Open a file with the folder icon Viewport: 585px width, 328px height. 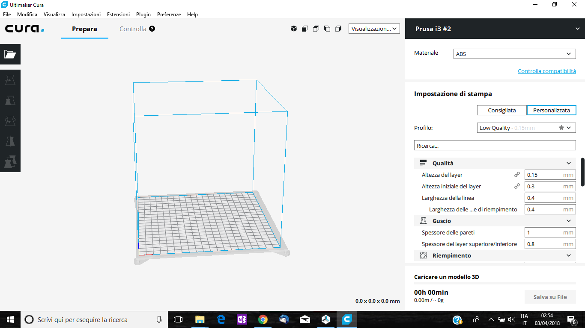[x=10, y=54]
